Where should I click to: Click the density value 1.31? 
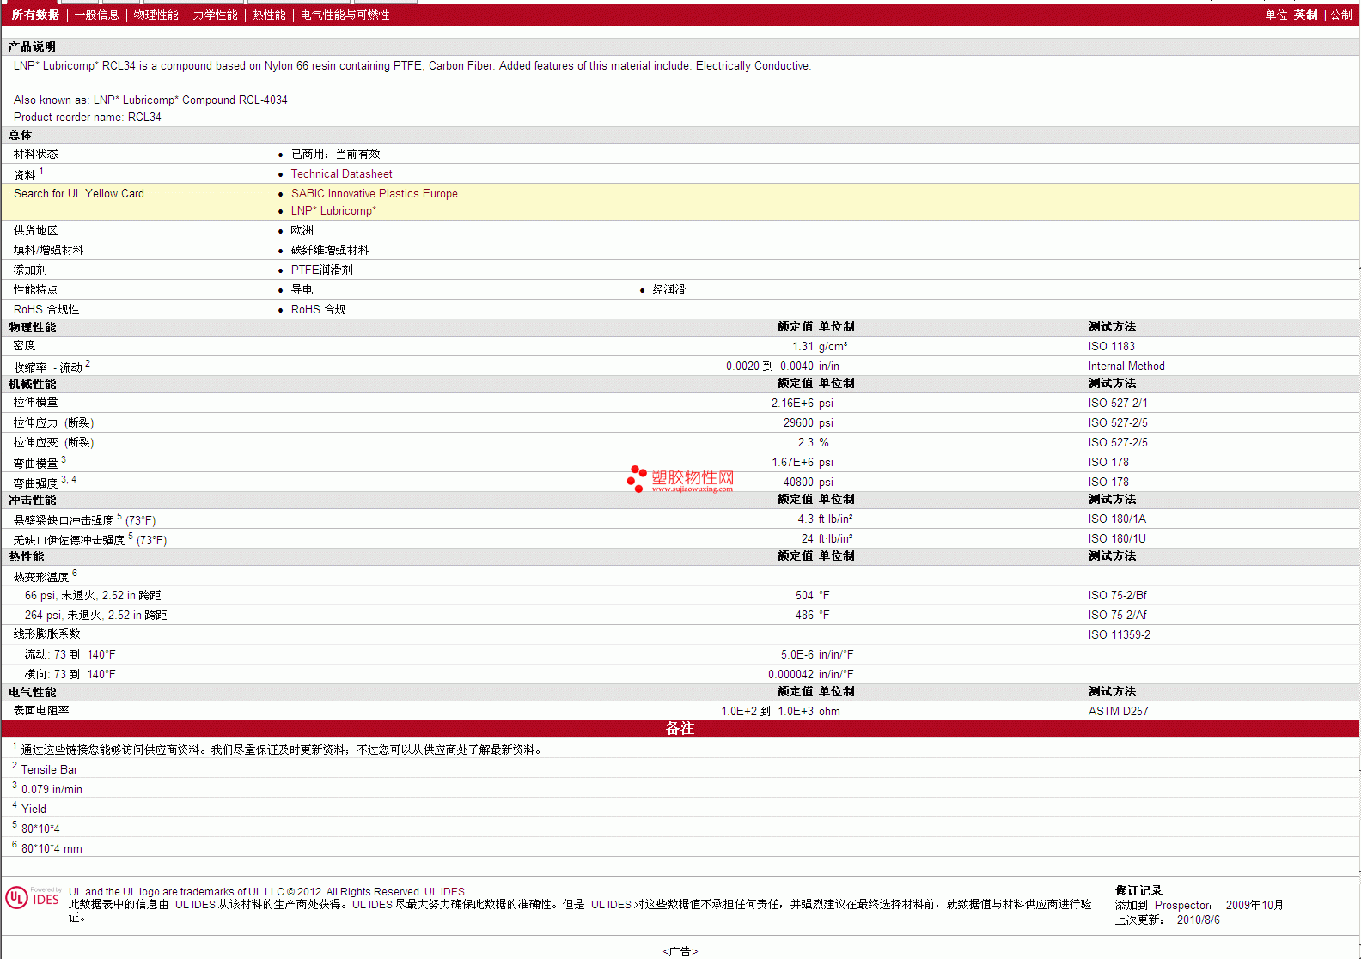click(x=803, y=347)
